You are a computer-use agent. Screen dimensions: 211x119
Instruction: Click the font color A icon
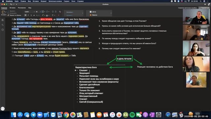[x=47, y=15]
